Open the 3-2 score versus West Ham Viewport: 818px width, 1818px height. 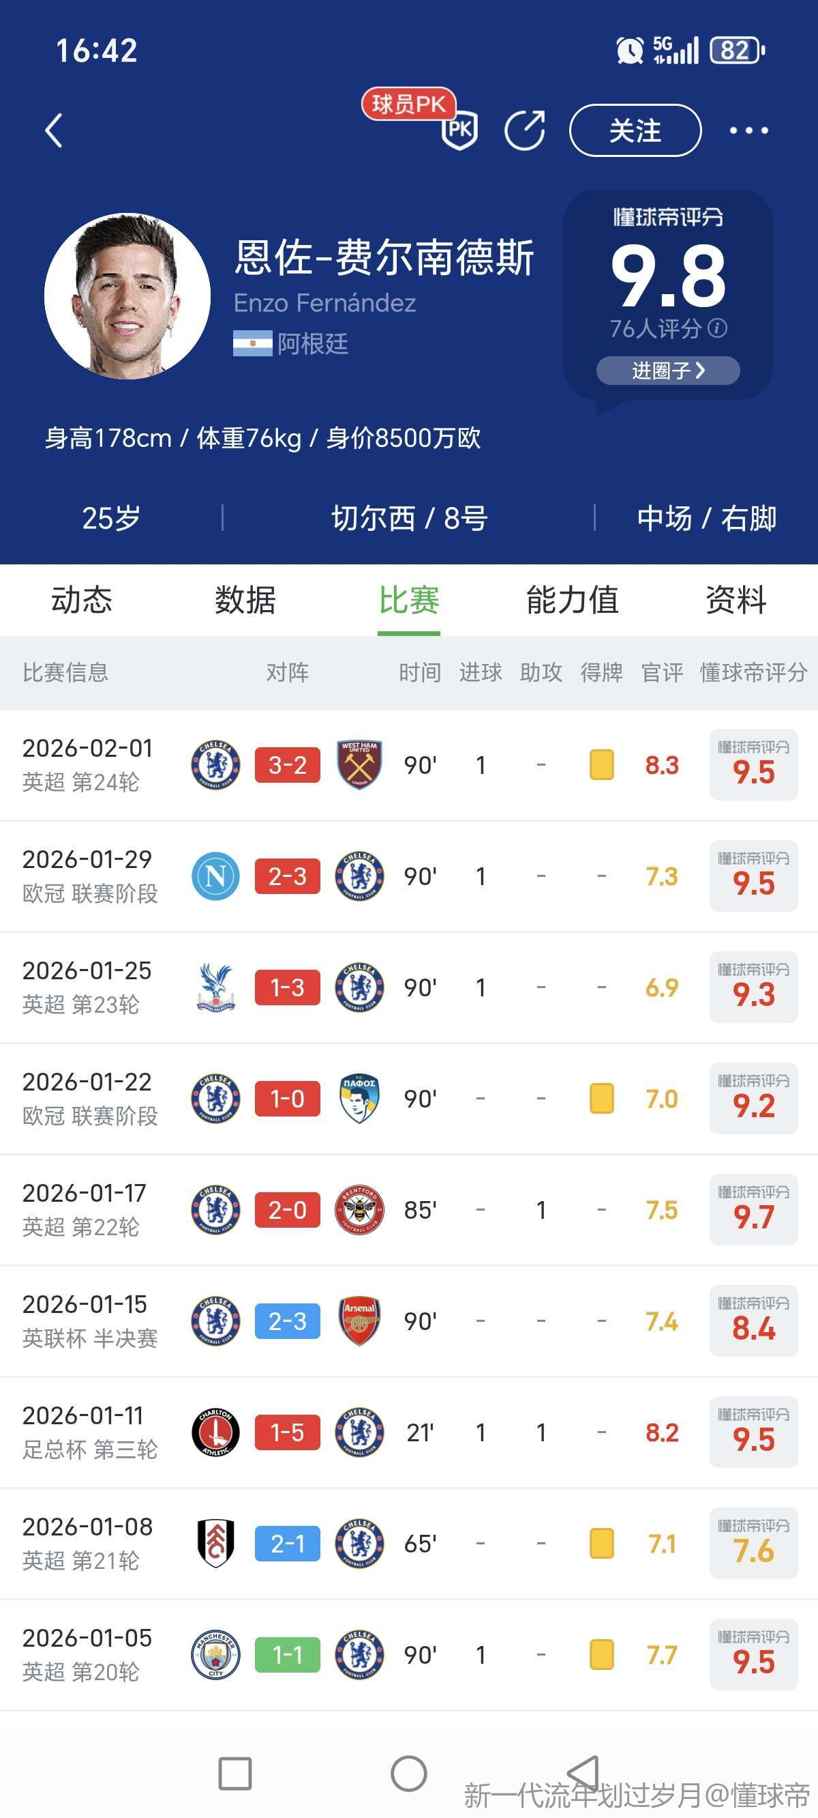coord(287,765)
